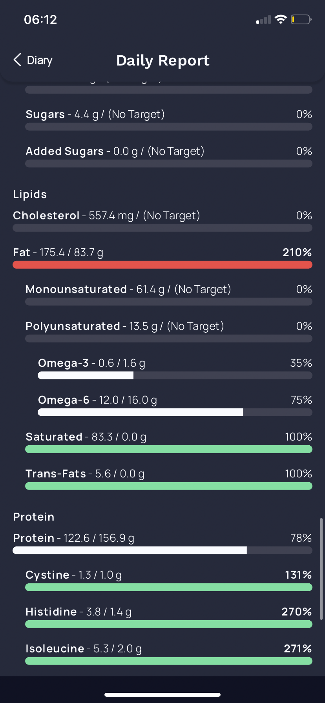Screen dimensions: 325x703
Task: Tap the back chevron icon beside Diary
Action: [x=17, y=60]
